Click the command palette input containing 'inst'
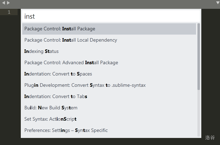Screen dimensions: 220x145 pyautogui.click(x=111, y=16)
